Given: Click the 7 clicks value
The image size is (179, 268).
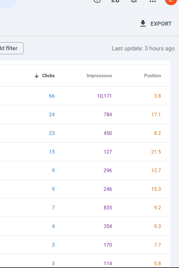Looking at the screenshot, I should pyautogui.click(x=53, y=208).
